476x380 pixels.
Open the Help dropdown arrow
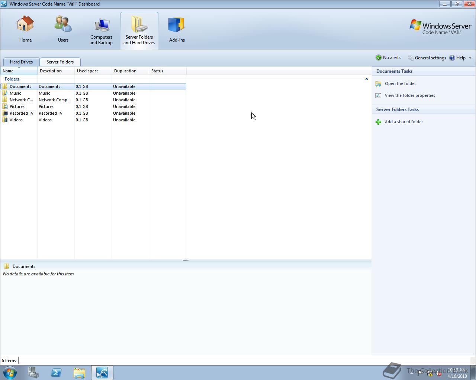click(470, 58)
